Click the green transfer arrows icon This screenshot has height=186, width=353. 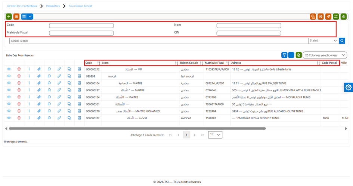pos(336,17)
